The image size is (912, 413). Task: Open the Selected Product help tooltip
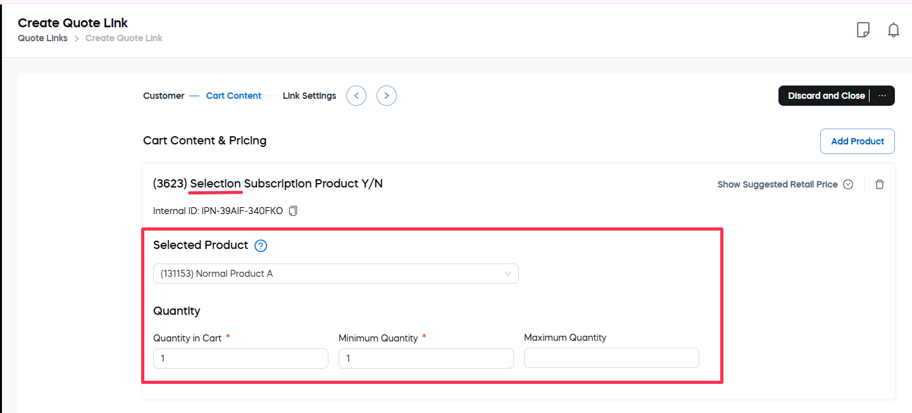261,246
